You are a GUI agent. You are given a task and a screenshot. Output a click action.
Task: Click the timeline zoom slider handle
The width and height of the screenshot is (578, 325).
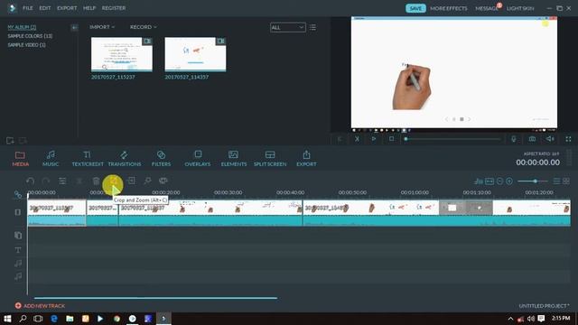point(536,181)
